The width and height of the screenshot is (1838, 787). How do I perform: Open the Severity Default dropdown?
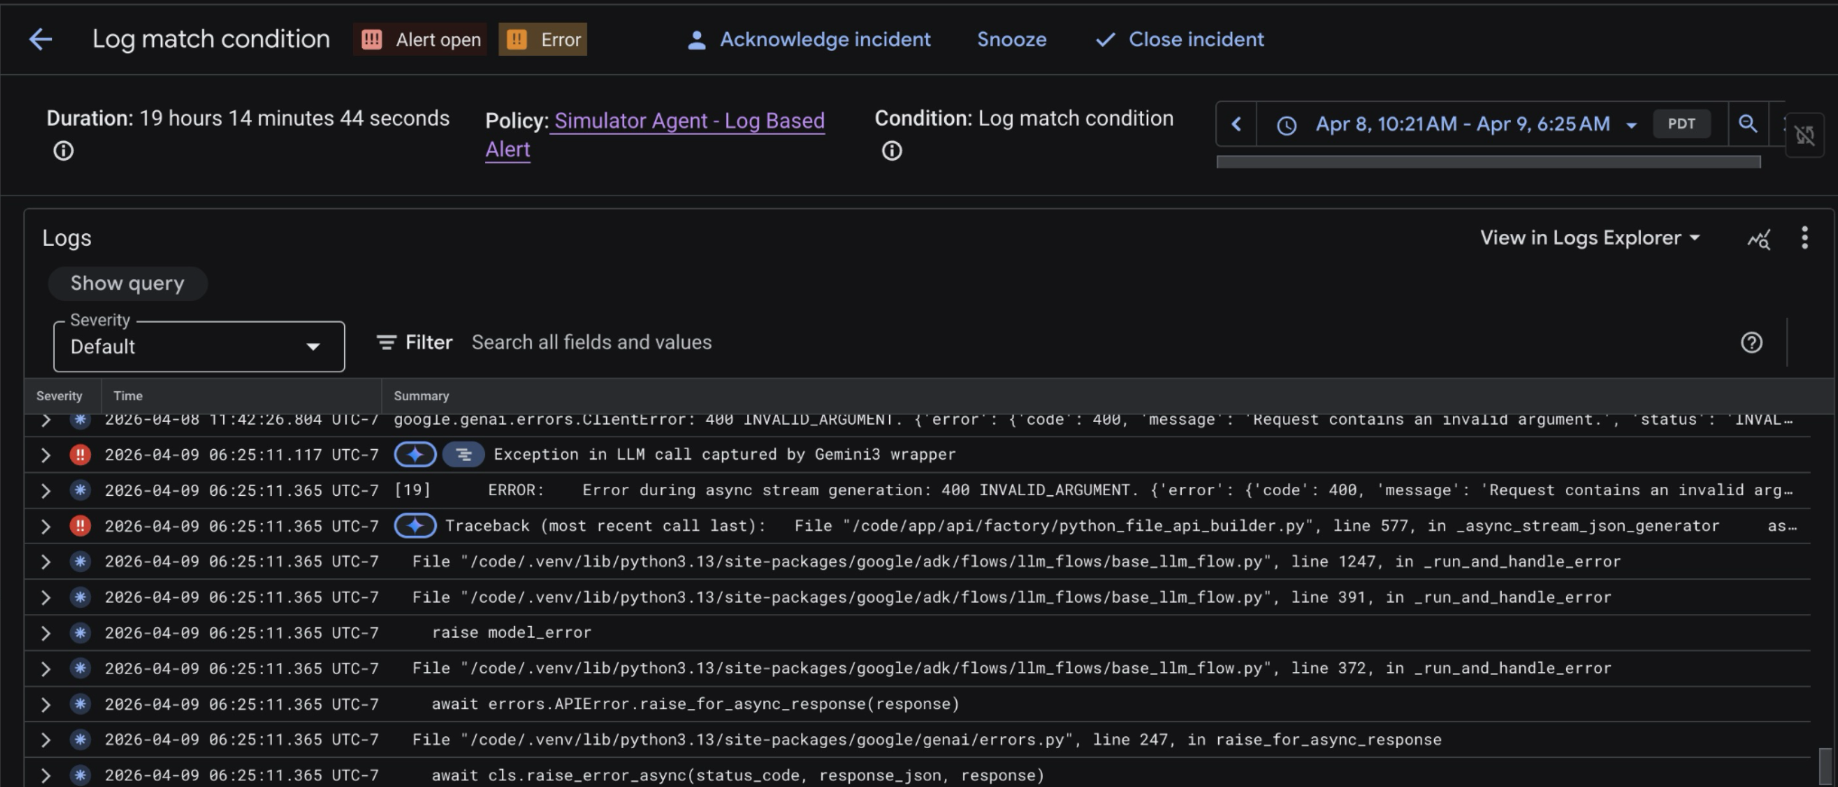199,346
